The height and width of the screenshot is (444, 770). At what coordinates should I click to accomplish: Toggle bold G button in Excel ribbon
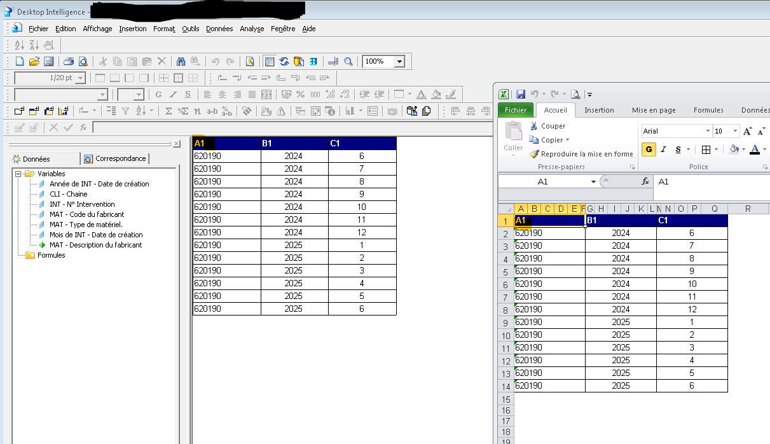(x=649, y=149)
